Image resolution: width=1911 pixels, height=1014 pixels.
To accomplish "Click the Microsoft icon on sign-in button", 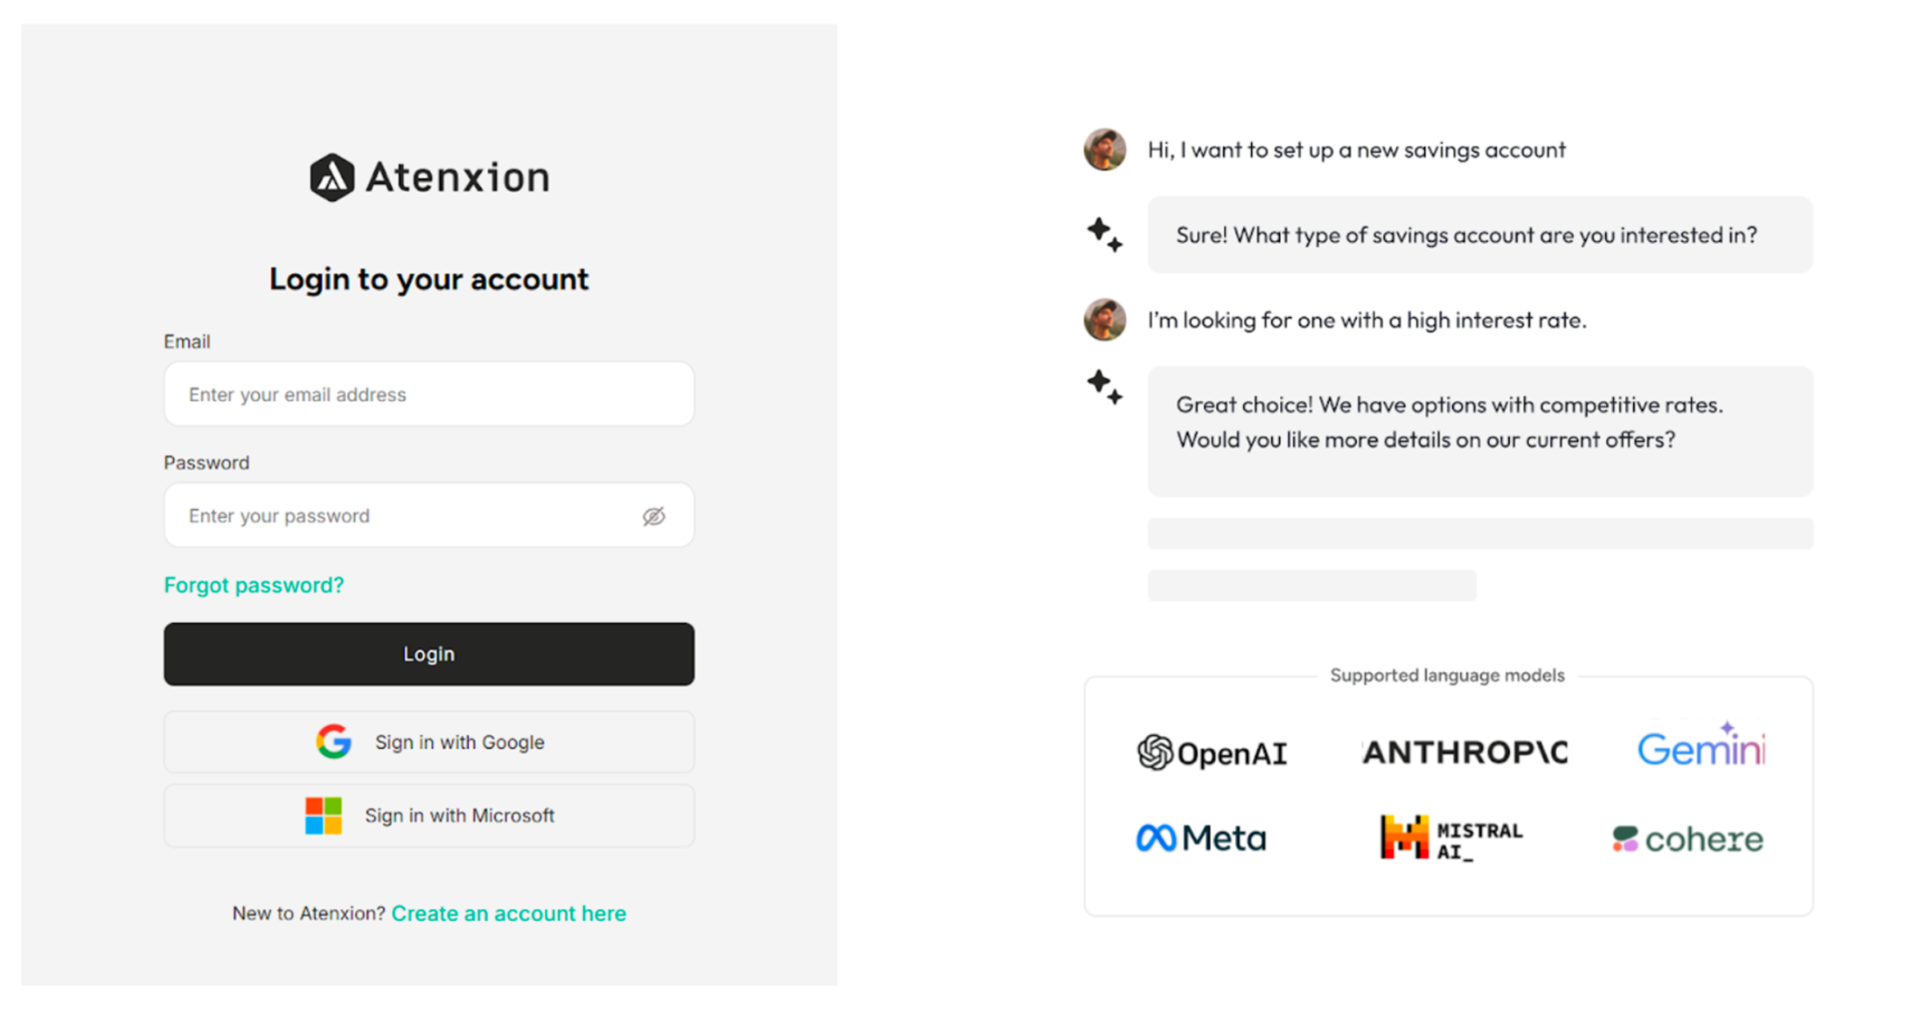I will (x=324, y=814).
